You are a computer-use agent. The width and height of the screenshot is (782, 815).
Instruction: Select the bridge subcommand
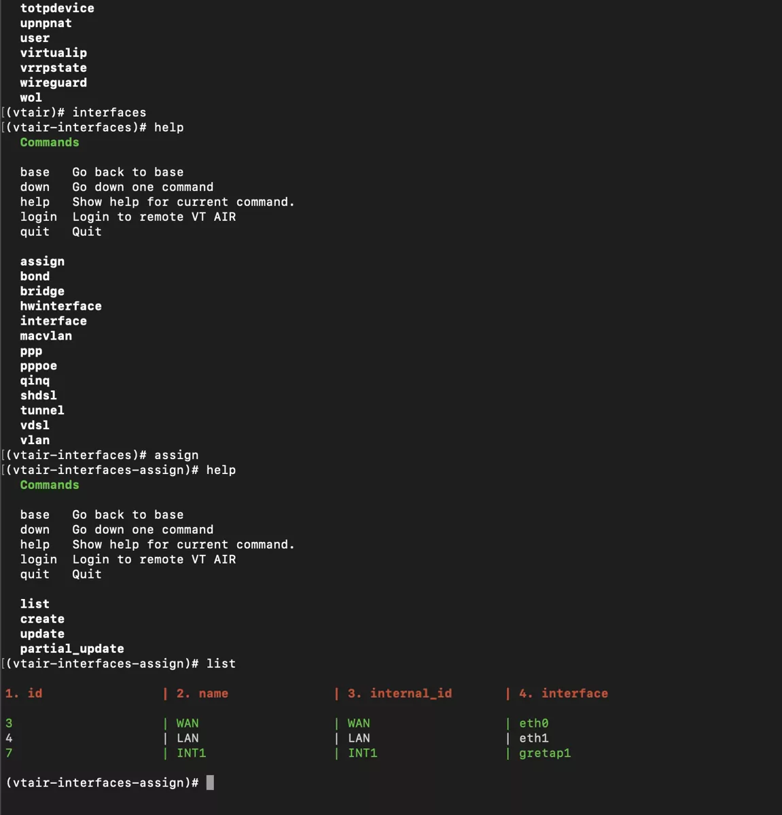[x=43, y=291]
